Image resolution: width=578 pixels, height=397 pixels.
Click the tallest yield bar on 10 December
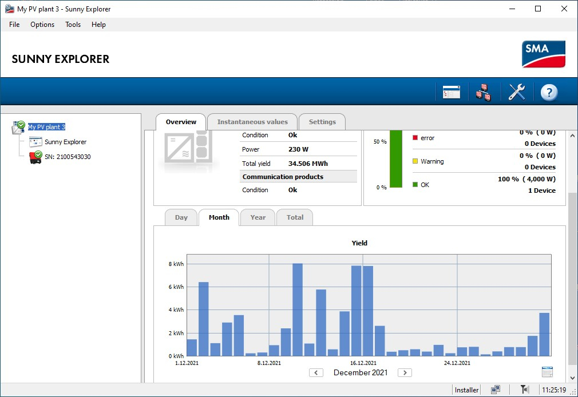[298, 309]
